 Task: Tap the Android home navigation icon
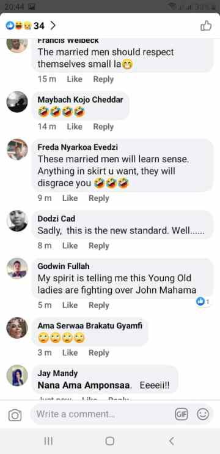click(x=110, y=441)
